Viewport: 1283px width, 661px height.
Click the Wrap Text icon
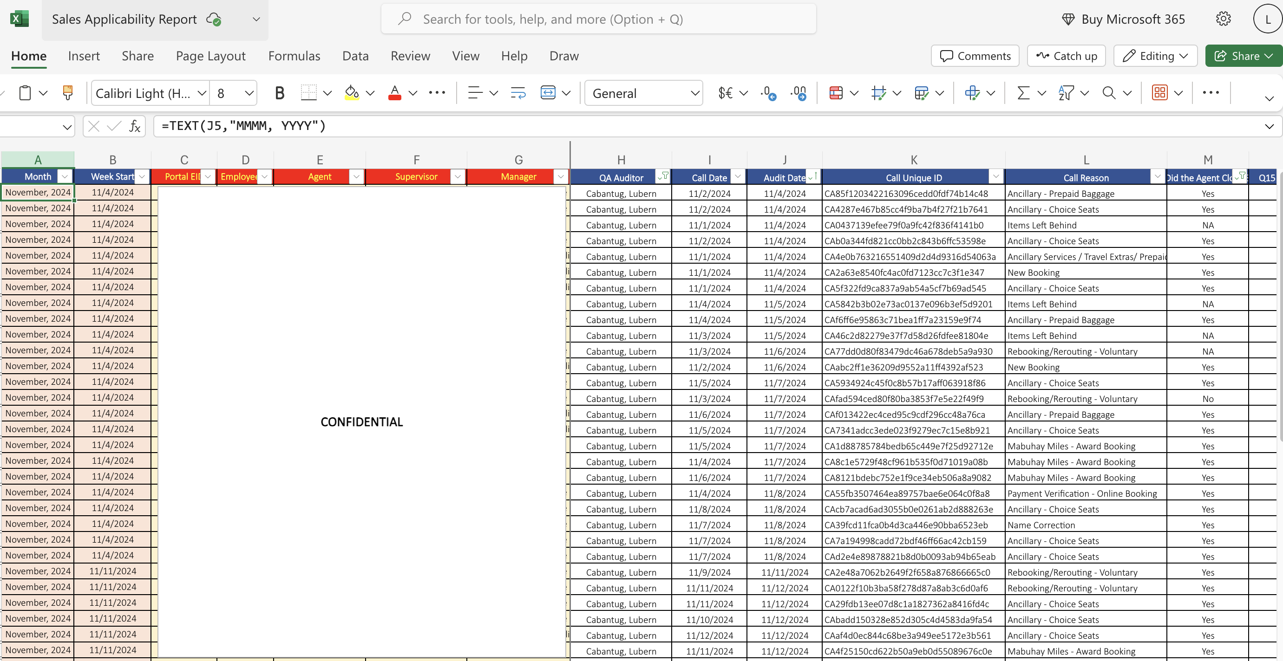click(x=518, y=93)
